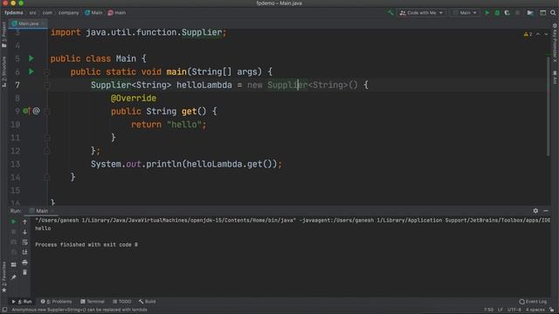The image size is (559, 314).
Task: Click the UTF-8 encoding status
Action: coord(514,310)
